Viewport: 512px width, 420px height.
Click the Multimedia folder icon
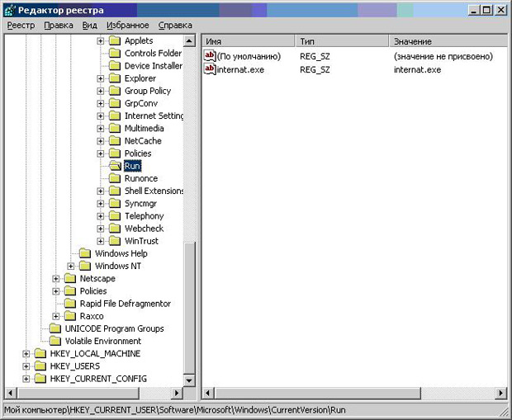[x=115, y=128]
